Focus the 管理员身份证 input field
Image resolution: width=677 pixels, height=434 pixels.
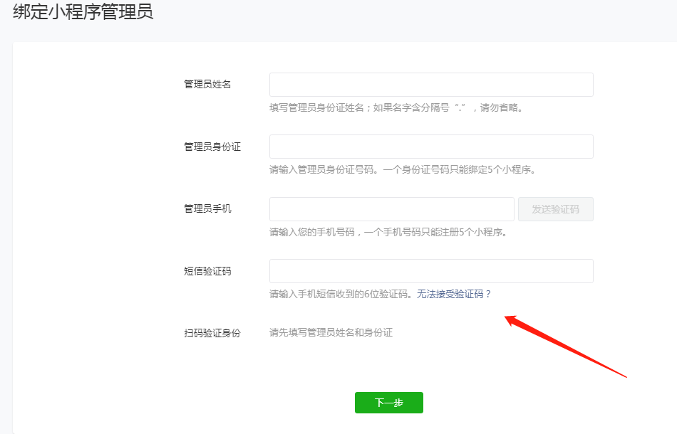tap(431, 147)
